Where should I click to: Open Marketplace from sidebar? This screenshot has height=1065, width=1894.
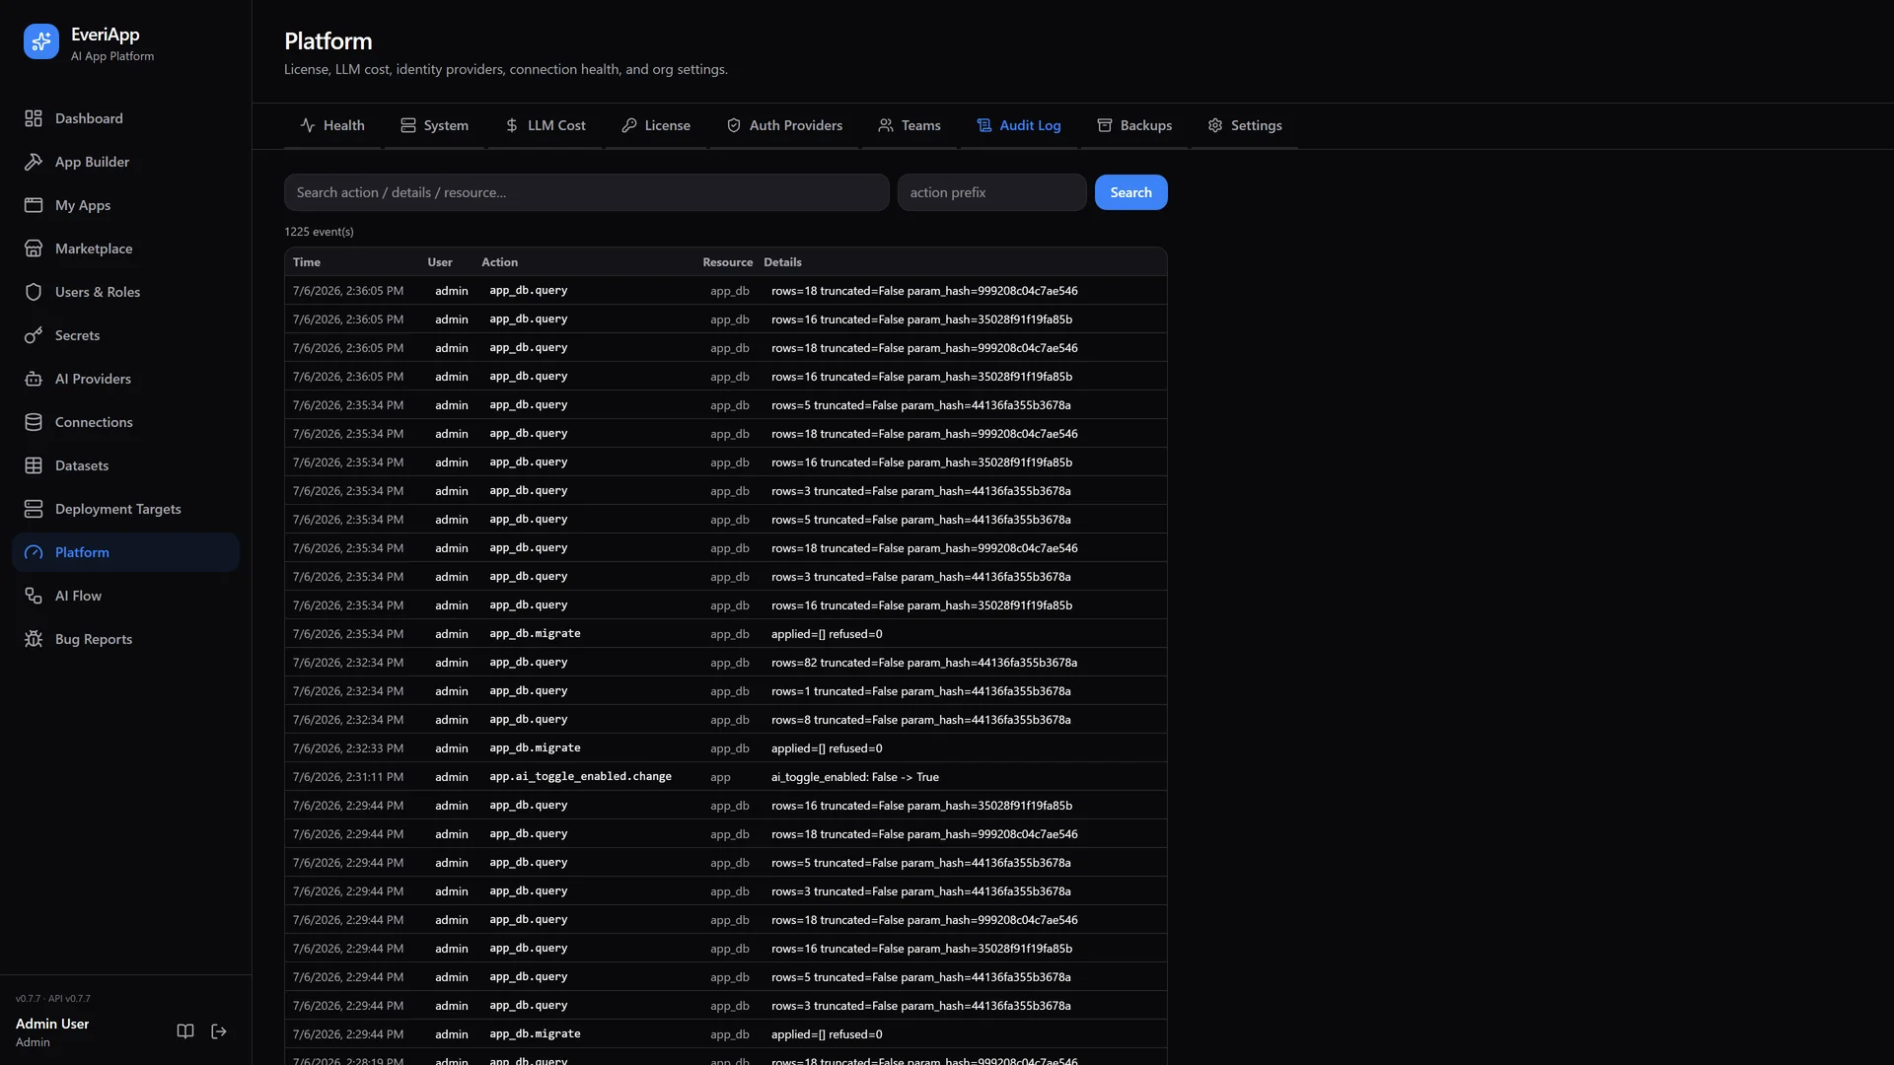pos(125,248)
